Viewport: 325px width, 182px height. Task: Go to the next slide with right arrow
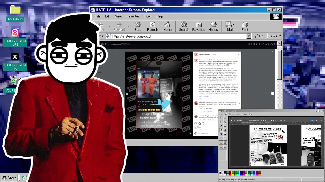pyautogui.click(x=272, y=93)
